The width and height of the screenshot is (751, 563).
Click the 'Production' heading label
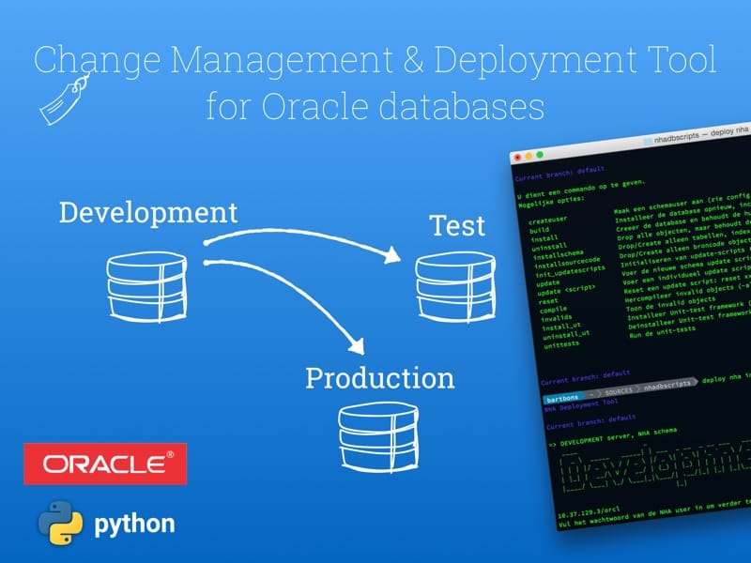pyautogui.click(x=380, y=378)
